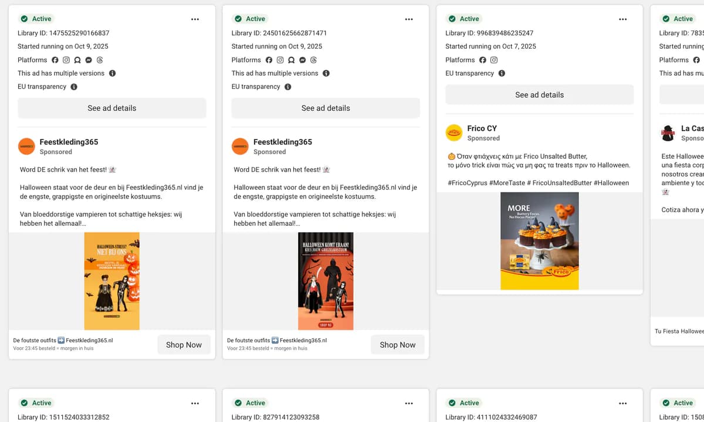Click the Instagram platform icon on ad 24501625662871471
This screenshot has width=704, height=422.
pyautogui.click(x=280, y=60)
